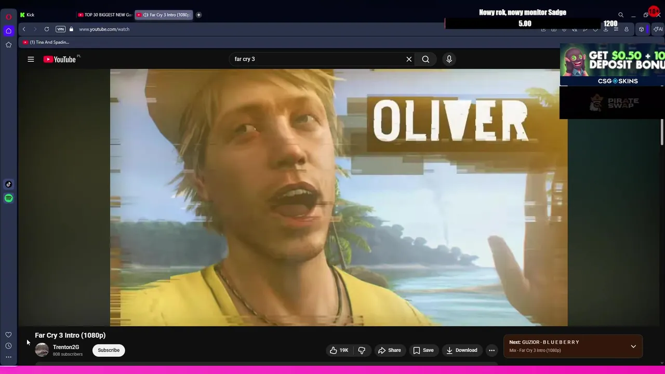Open the sidebar three-dot setup menu

[x=8, y=357]
